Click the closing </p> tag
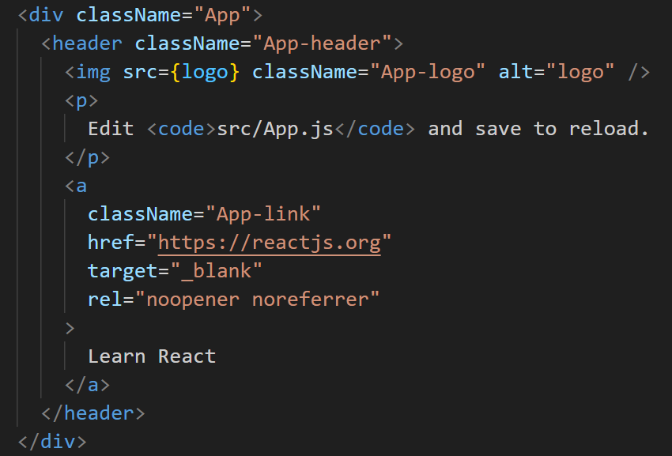 (x=88, y=158)
